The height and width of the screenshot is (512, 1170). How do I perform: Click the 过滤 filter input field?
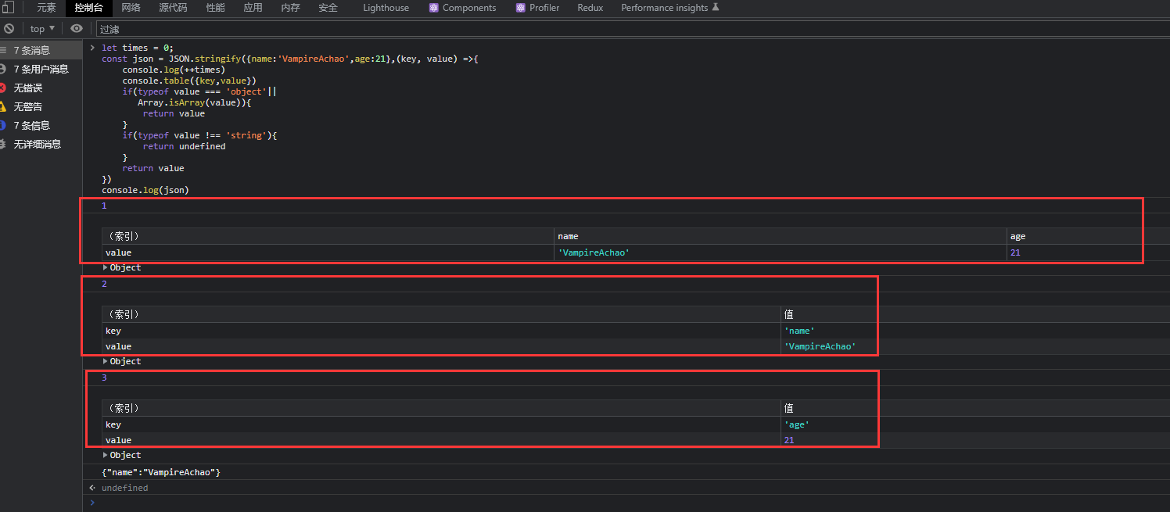[626, 29]
